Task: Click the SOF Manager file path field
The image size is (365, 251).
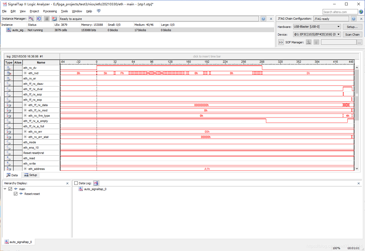Action: (x=339, y=42)
